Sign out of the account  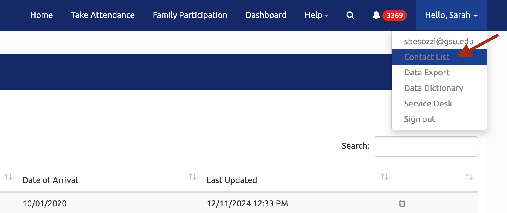point(420,119)
